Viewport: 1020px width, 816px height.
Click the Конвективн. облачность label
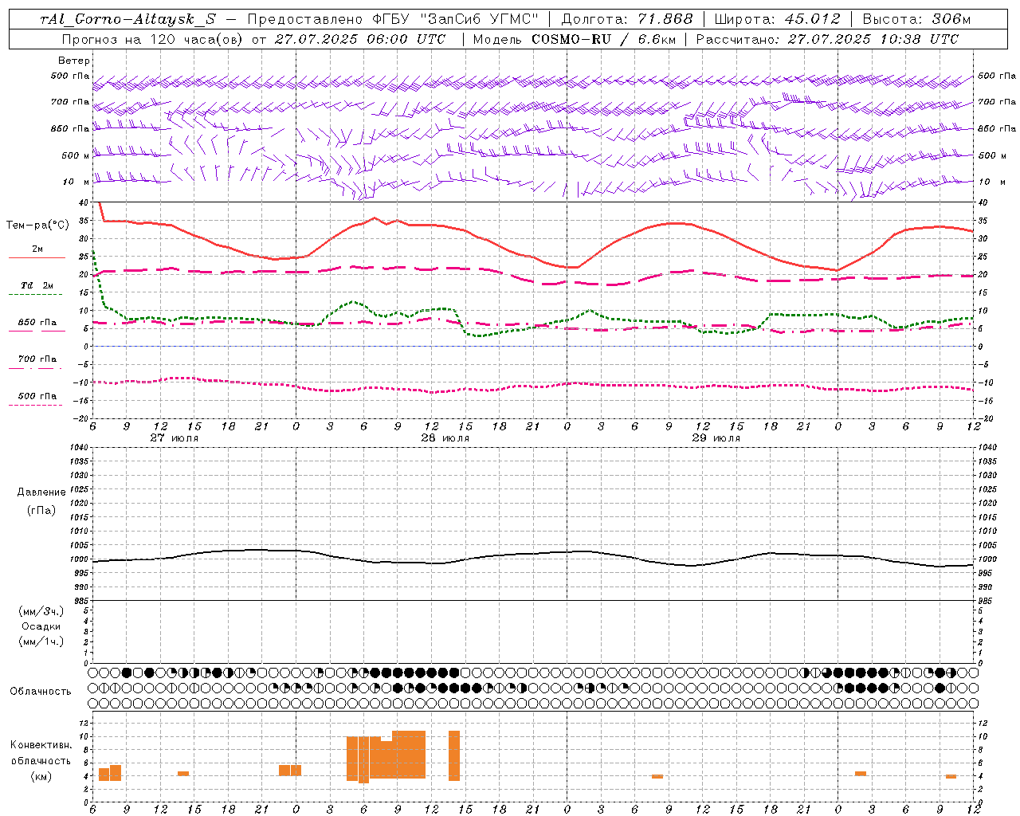pyautogui.click(x=41, y=753)
